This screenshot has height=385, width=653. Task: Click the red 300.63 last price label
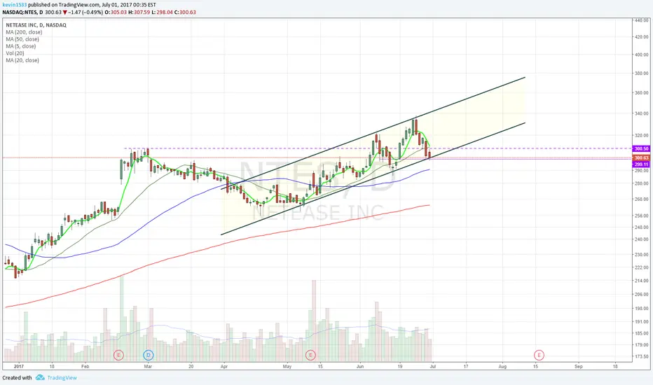coord(641,157)
